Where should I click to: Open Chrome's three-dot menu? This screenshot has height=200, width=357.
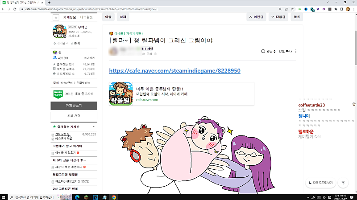coord(353,9)
